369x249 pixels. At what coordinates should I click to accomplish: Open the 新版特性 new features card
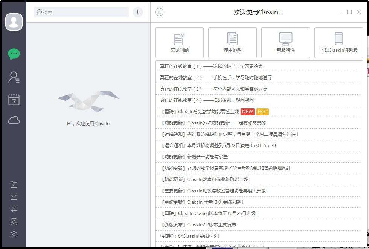pos(285,43)
